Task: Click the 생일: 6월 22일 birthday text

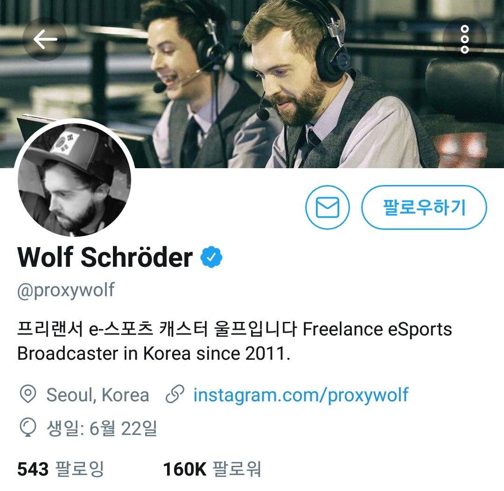Action: pos(102,428)
